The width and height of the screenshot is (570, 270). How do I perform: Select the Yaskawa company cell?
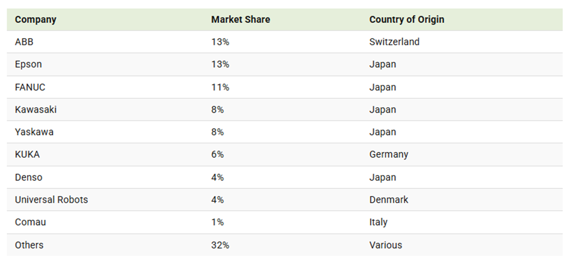(x=34, y=132)
